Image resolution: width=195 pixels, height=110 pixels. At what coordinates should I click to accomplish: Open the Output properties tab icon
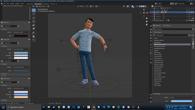(x=151, y=32)
